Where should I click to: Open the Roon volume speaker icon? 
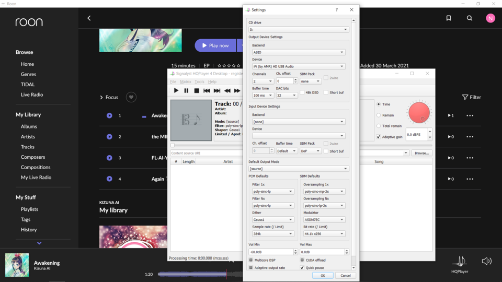point(487,261)
